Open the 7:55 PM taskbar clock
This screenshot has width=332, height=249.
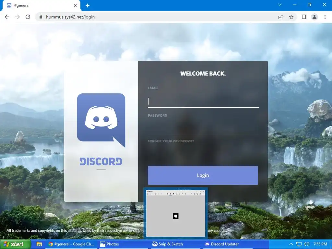click(x=320, y=244)
